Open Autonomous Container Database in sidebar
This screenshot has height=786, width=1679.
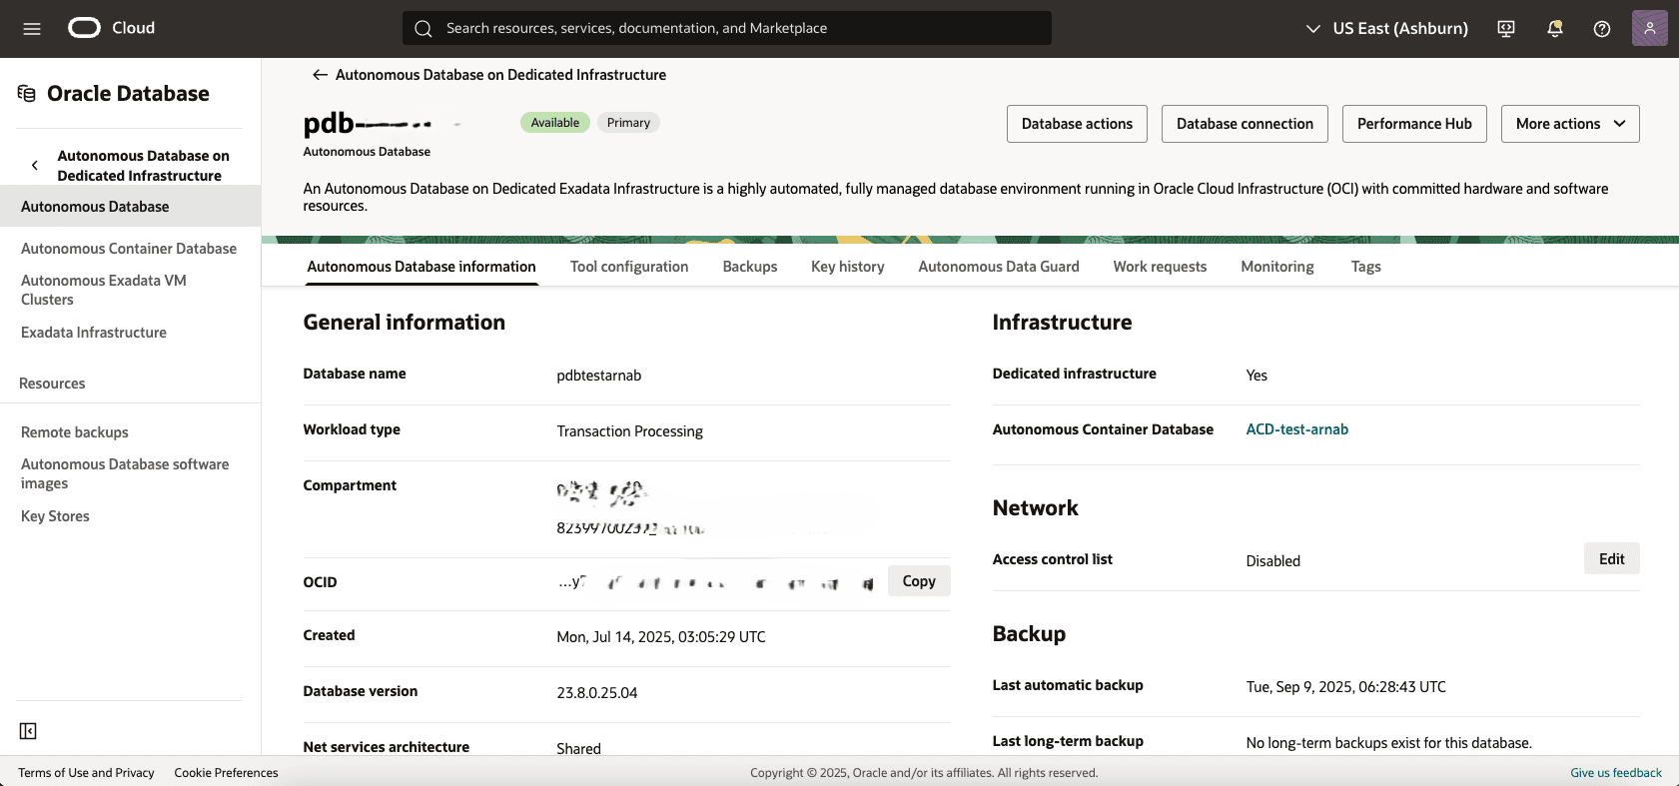pos(129,249)
